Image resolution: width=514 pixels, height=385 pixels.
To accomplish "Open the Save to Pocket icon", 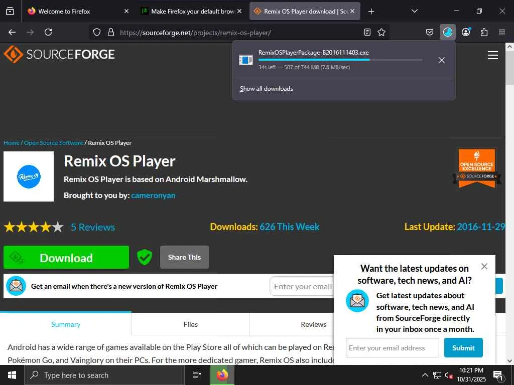I will click(430, 32).
